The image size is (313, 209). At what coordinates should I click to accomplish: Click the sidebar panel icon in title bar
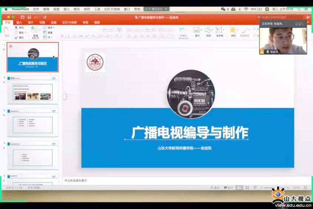click(x=22, y=17)
